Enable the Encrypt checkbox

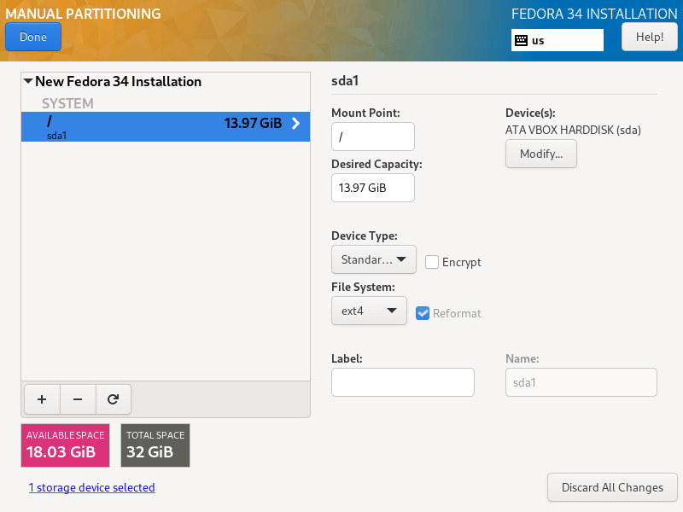432,262
